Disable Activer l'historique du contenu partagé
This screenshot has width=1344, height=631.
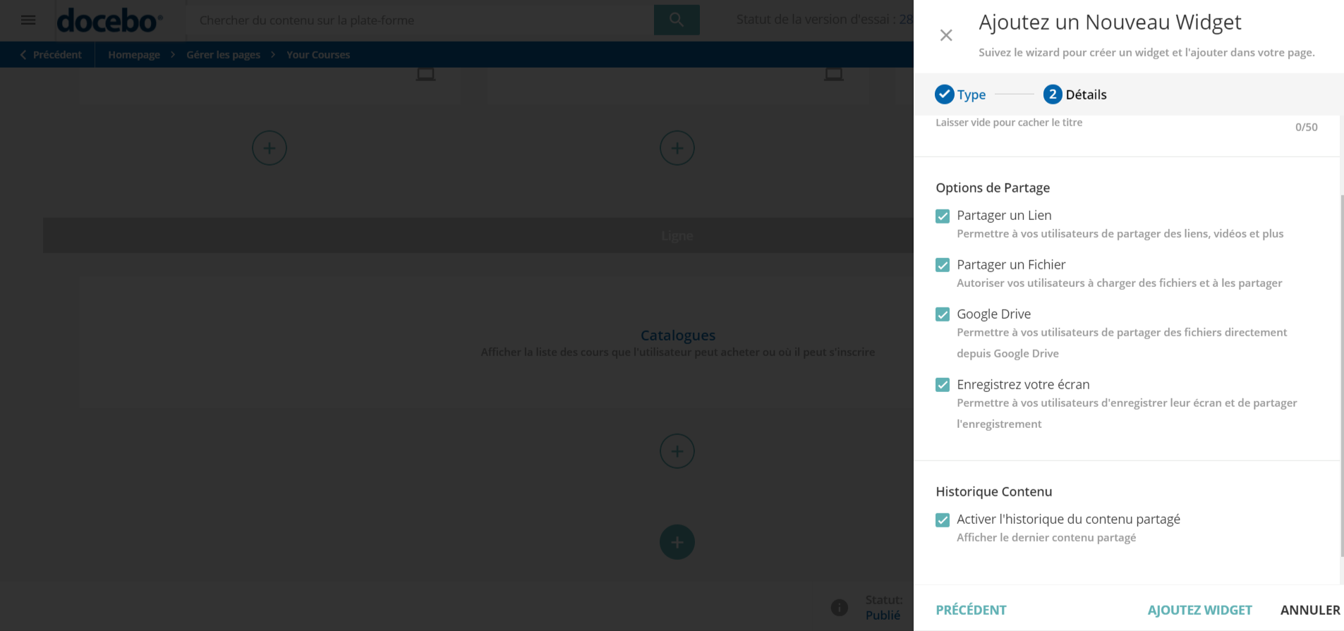[943, 520]
